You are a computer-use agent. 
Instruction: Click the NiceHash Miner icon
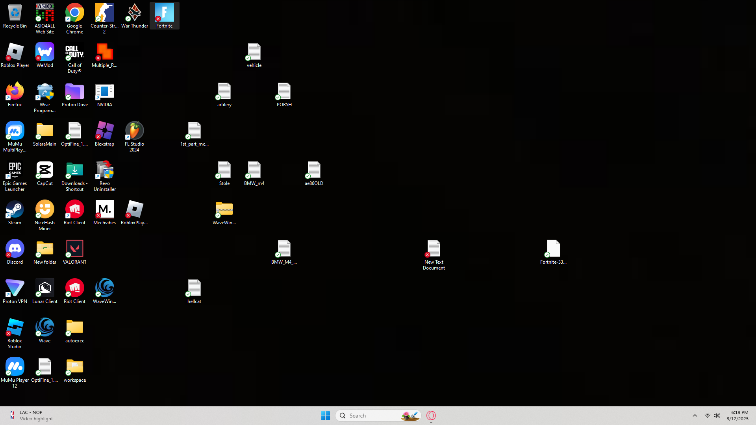point(44,215)
